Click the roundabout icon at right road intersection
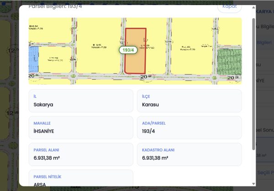The height and width of the screenshot is (191, 274). point(214,78)
